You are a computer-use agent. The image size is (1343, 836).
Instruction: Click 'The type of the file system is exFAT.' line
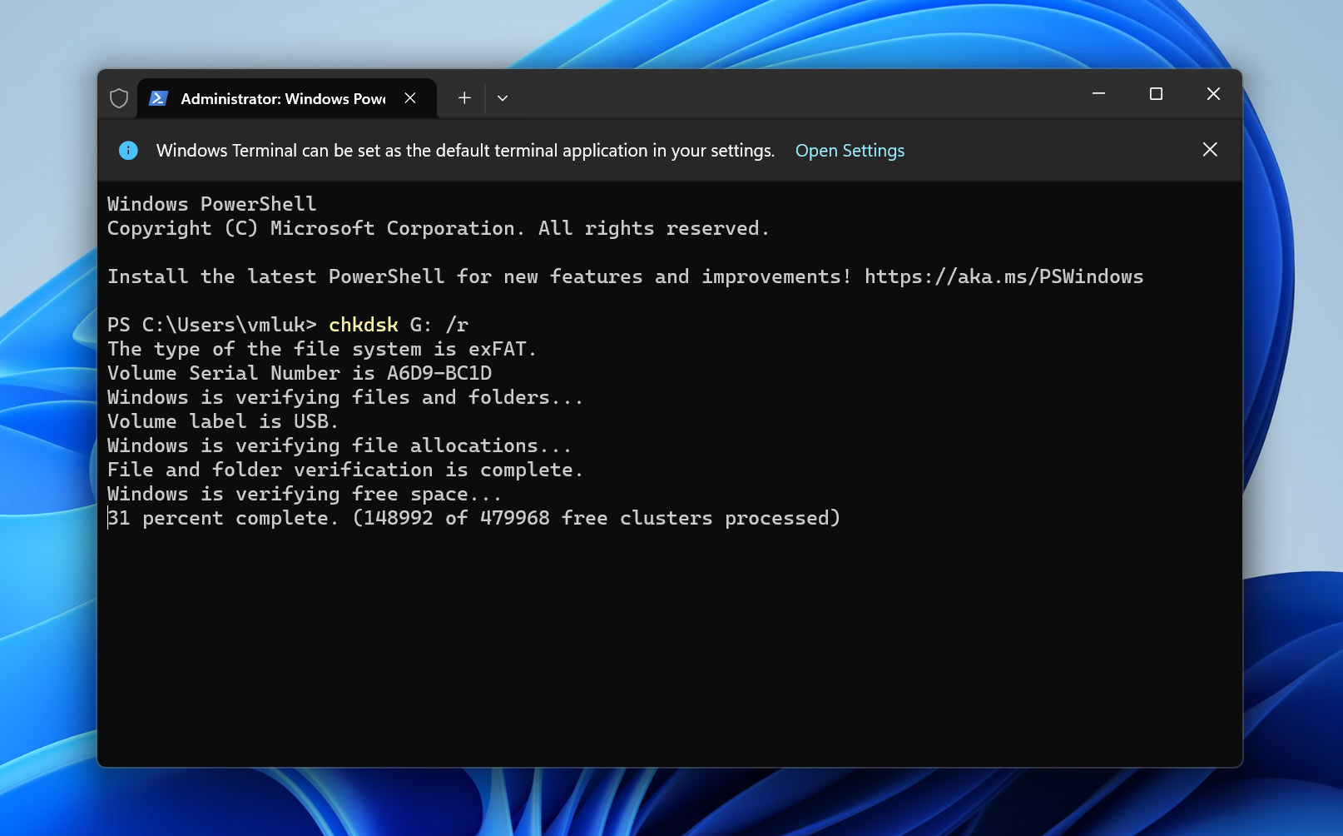point(322,349)
